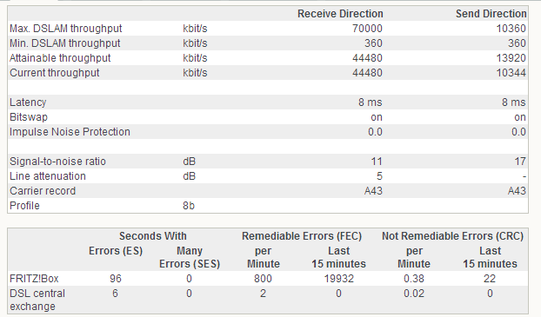
Task: Click the Profile 8b value
Action: click(x=189, y=206)
